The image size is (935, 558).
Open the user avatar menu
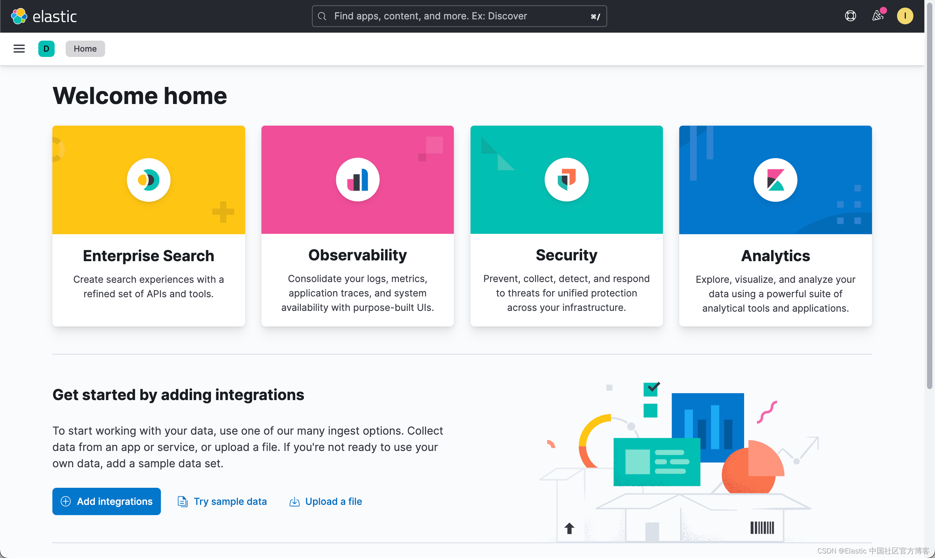pos(905,16)
